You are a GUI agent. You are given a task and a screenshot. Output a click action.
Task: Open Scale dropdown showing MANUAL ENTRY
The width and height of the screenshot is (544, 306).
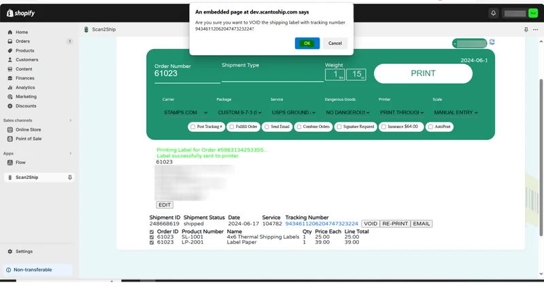[456, 112]
